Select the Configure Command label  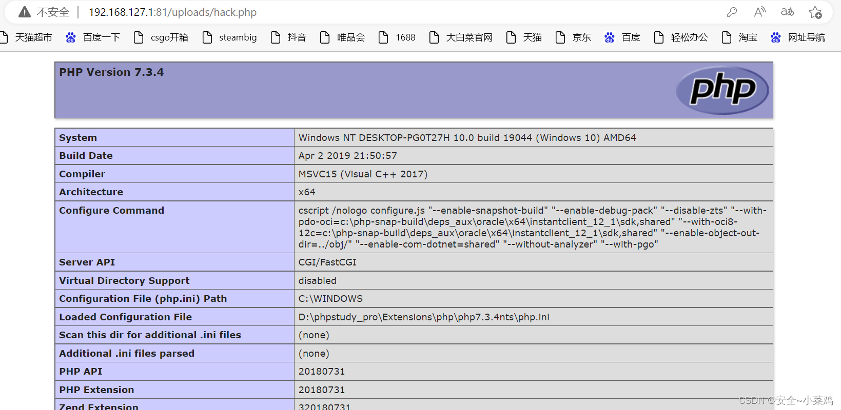pyautogui.click(x=112, y=211)
